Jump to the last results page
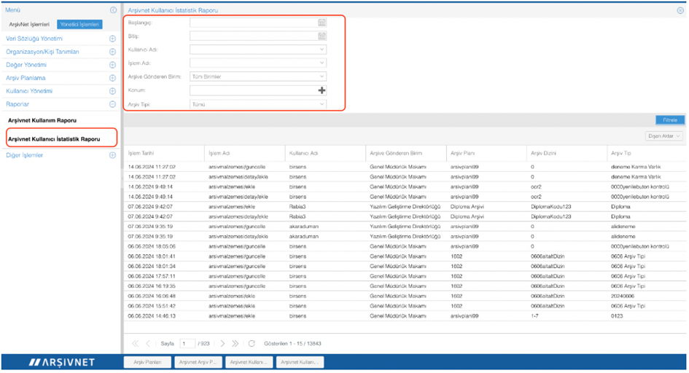This screenshot has height=373, width=689. point(235,343)
